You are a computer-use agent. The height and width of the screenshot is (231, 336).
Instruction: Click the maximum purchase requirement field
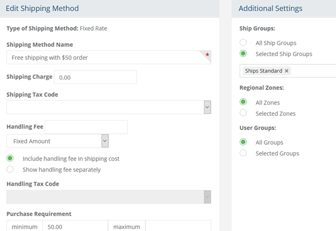click(x=178, y=227)
